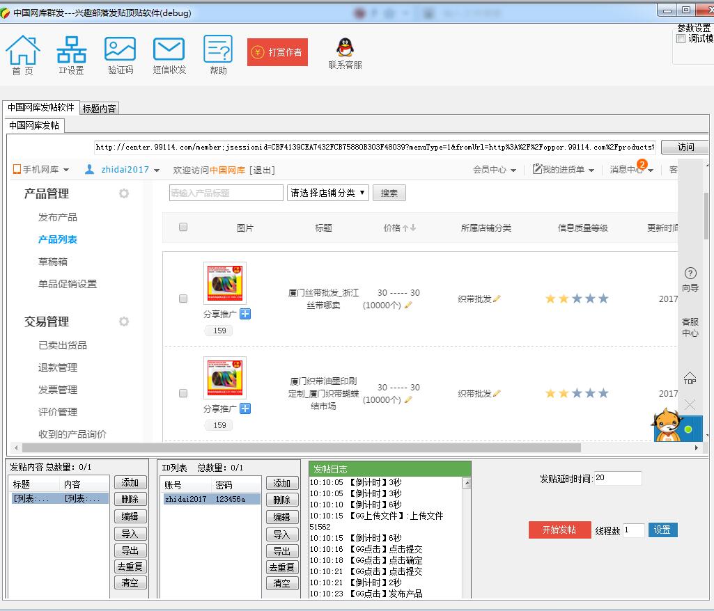Open 草稿箱 in sidebar menu
The image size is (714, 611).
point(53,262)
